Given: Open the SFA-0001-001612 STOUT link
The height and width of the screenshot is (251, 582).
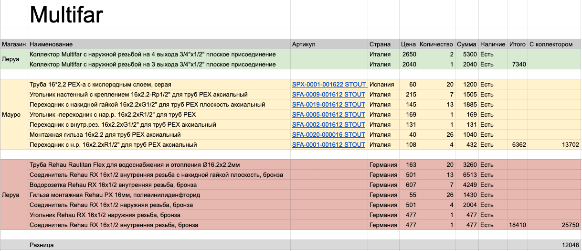Looking at the screenshot, I should [328, 145].
